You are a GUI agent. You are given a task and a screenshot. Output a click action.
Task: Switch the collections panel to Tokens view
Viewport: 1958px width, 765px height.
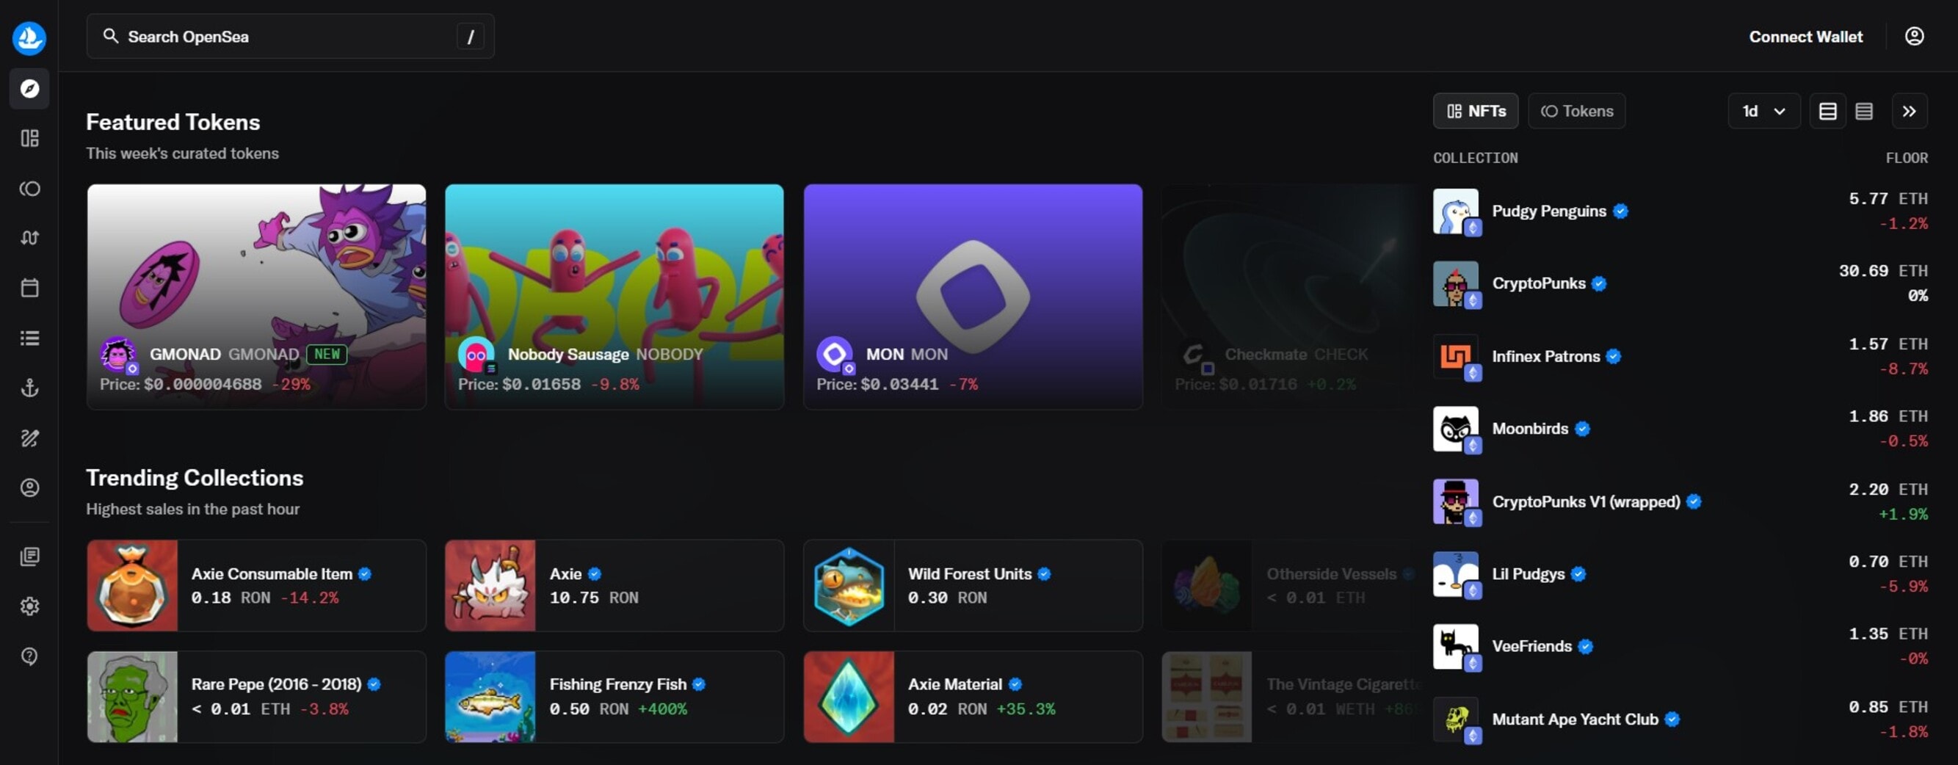click(x=1576, y=110)
